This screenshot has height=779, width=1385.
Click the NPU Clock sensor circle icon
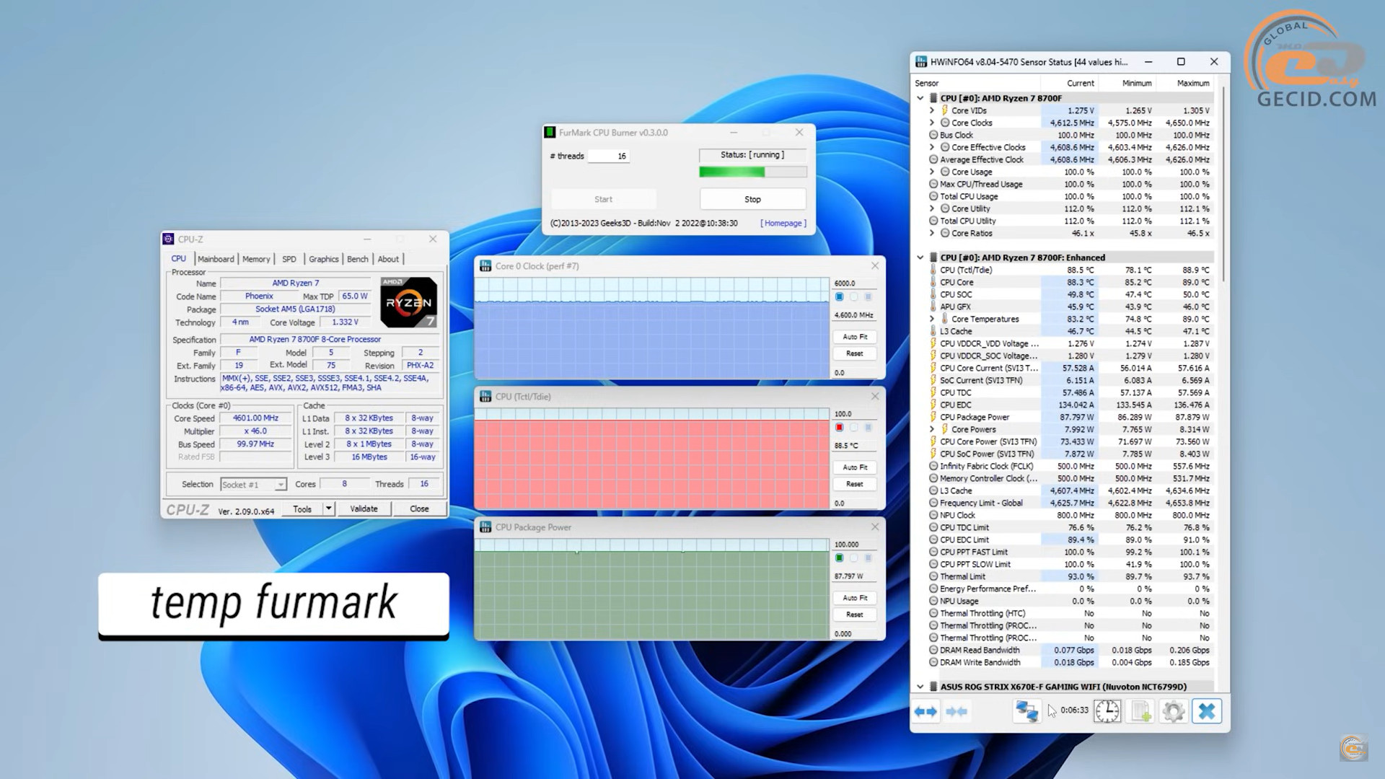(x=933, y=515)
